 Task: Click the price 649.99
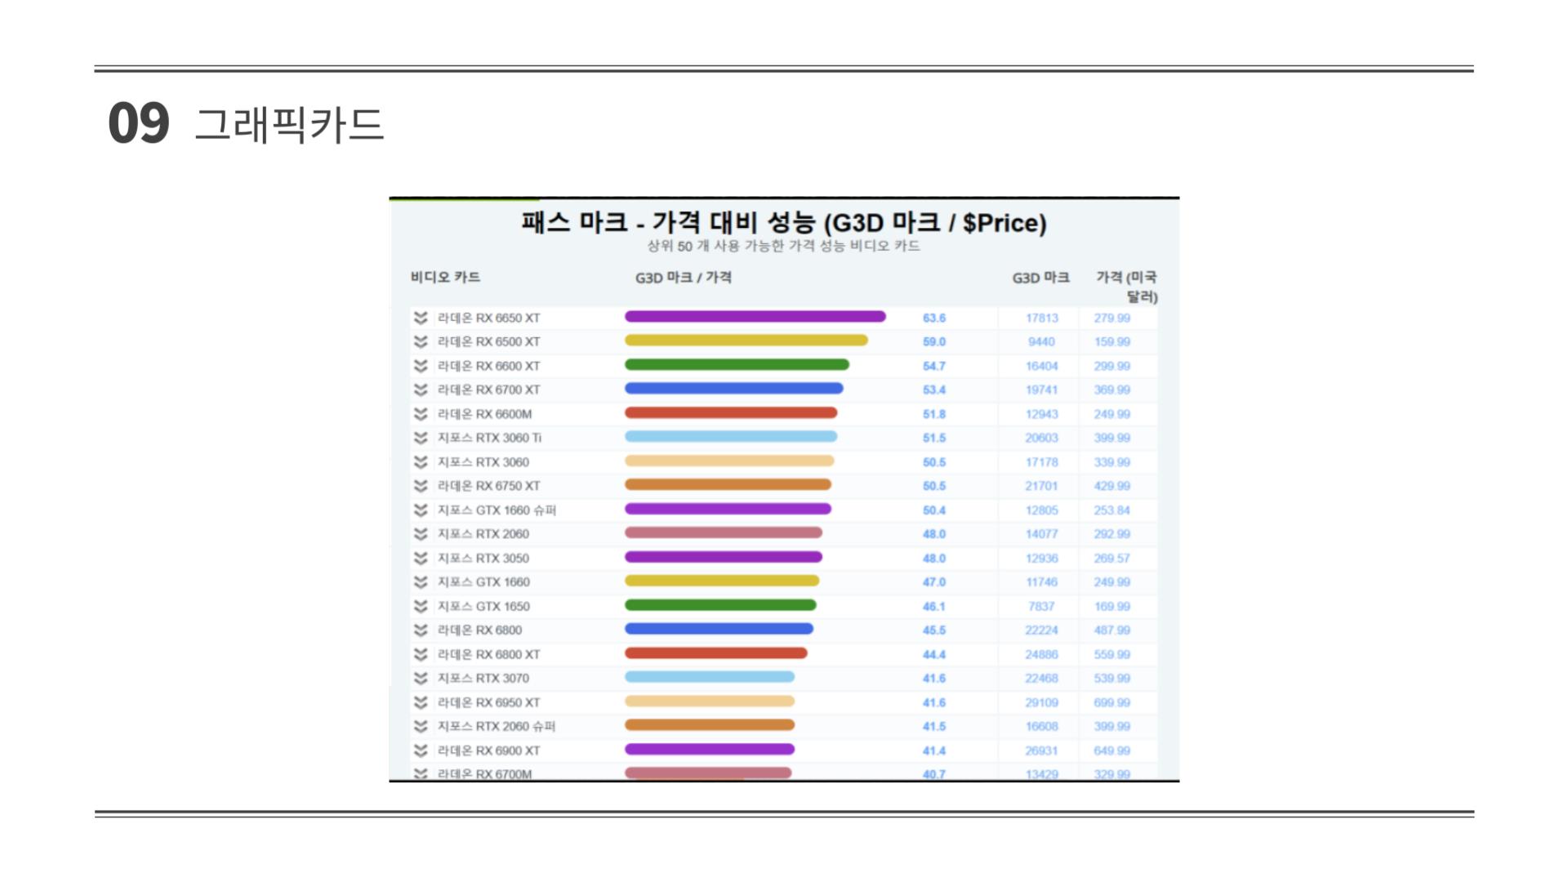[x=1112, y=751]
